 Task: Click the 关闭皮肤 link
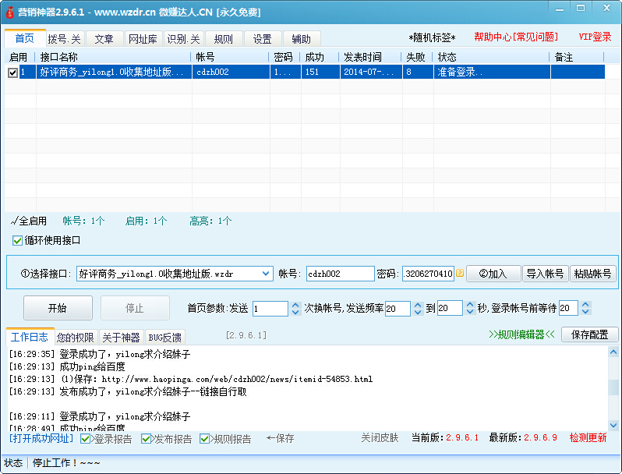(x=380, y=438)
